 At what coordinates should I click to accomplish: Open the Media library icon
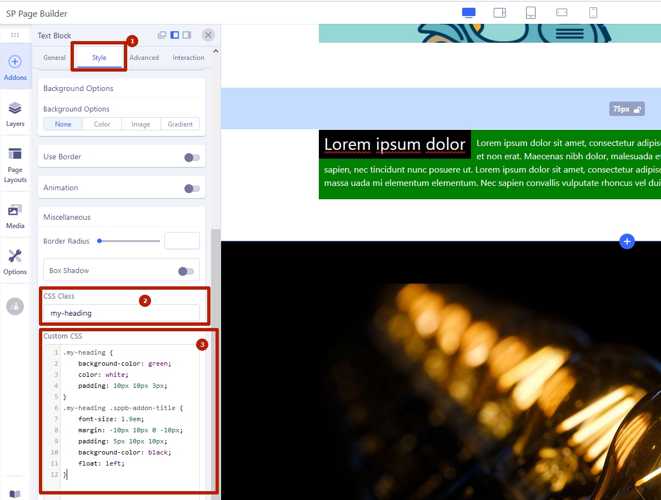15,215
